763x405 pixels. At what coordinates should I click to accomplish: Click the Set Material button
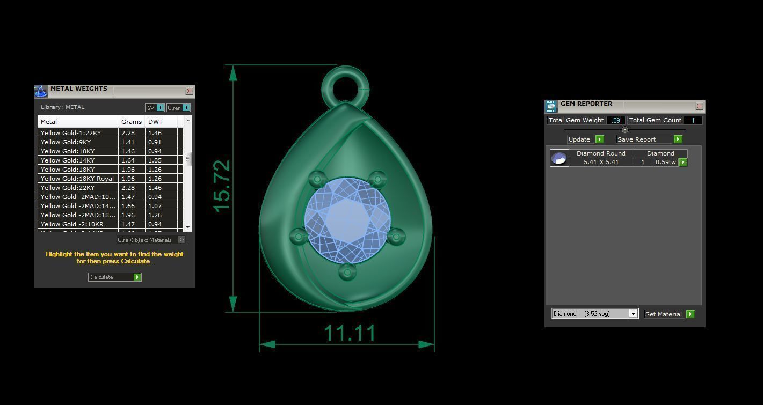click(x=669, y=314)
